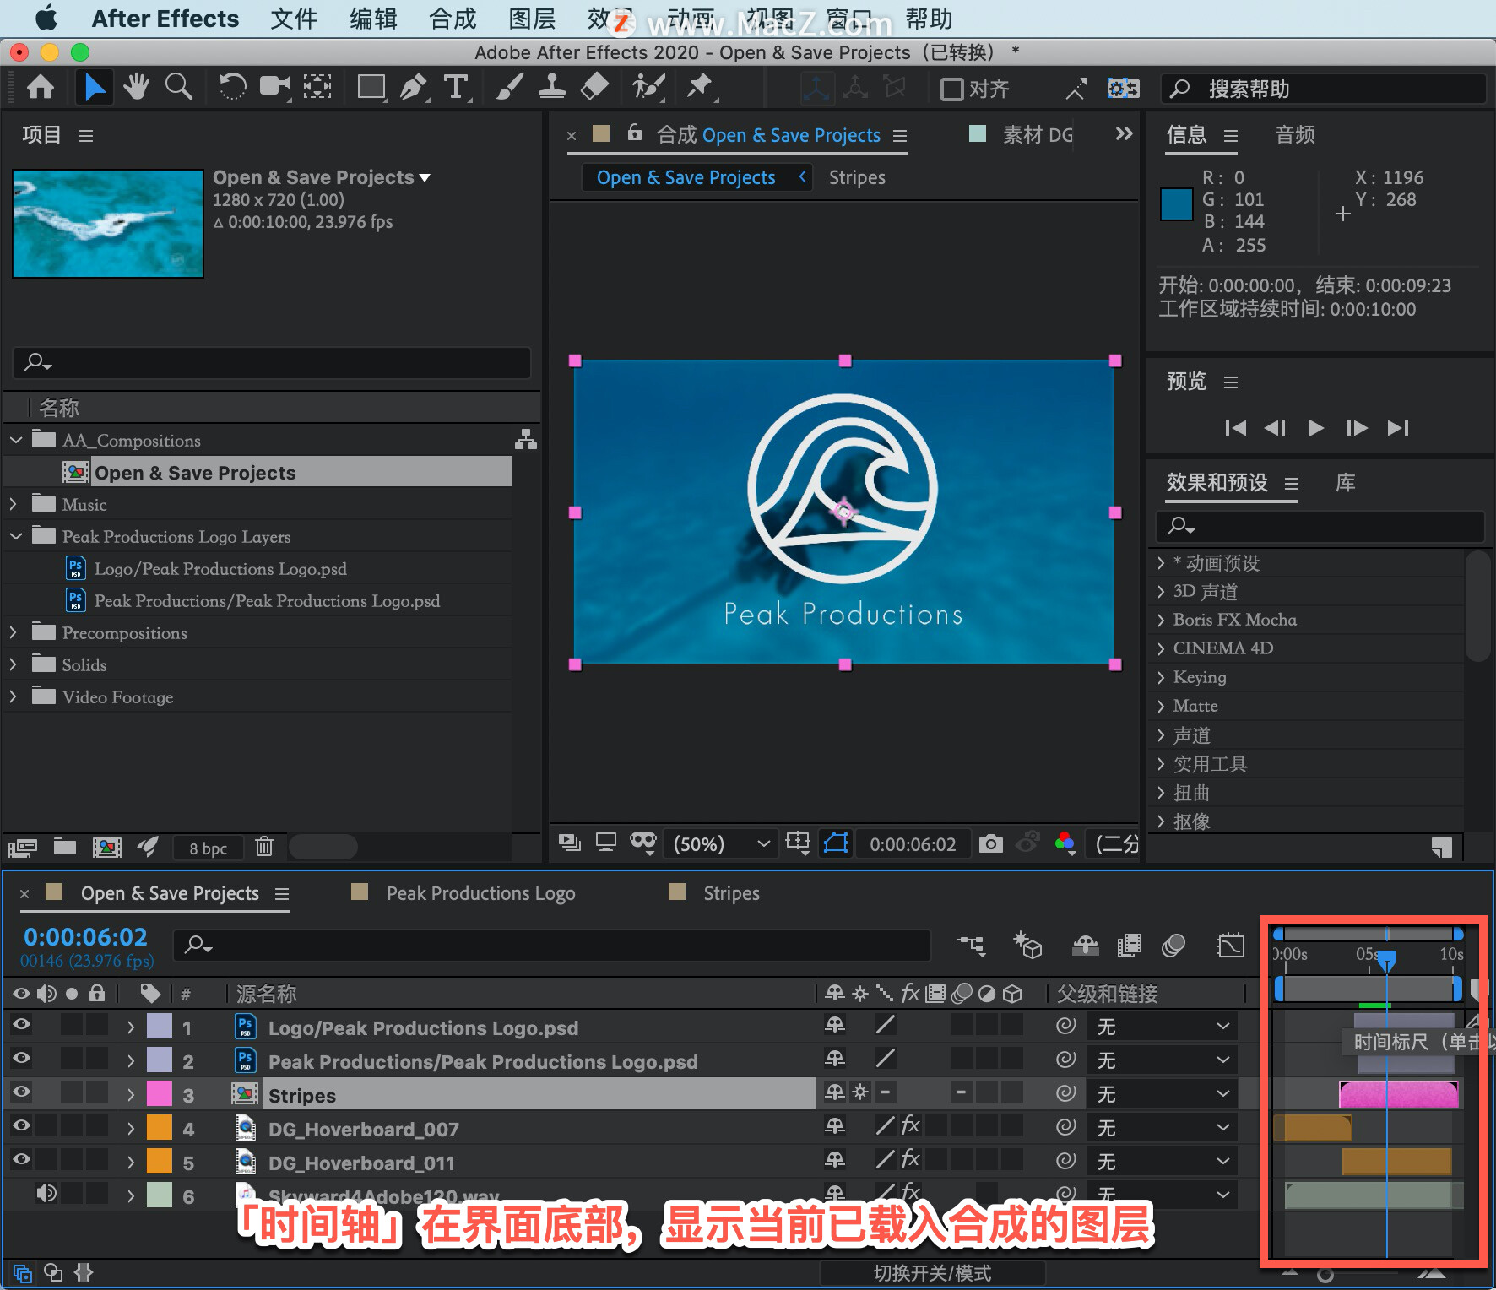Select the Type text tool
This screenshot has height=1290, width=1496.
tap(456, 87)
